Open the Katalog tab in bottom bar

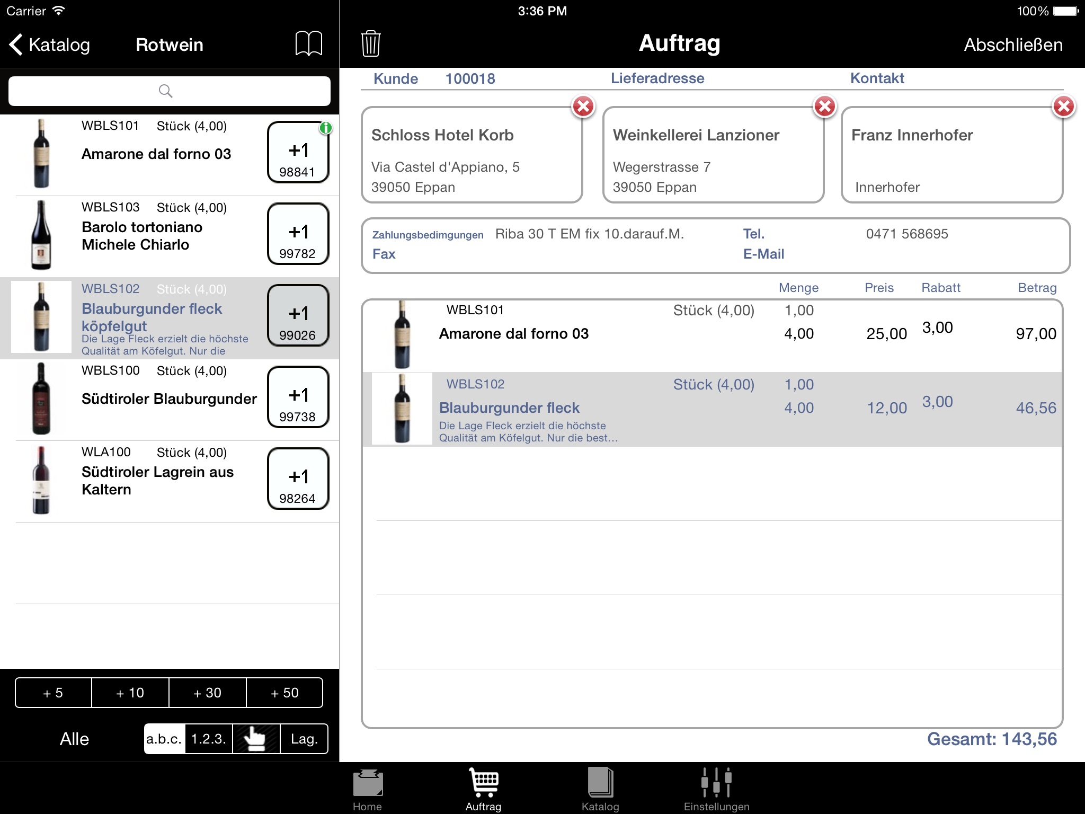click(x=600, y=790)
